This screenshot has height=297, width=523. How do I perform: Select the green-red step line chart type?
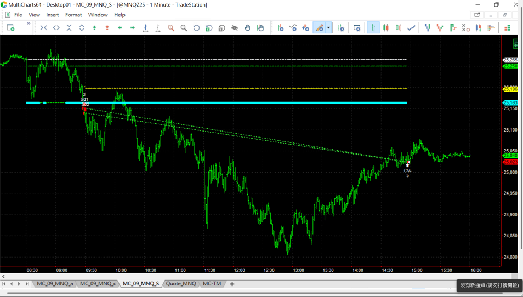click(x=453, y=28)
